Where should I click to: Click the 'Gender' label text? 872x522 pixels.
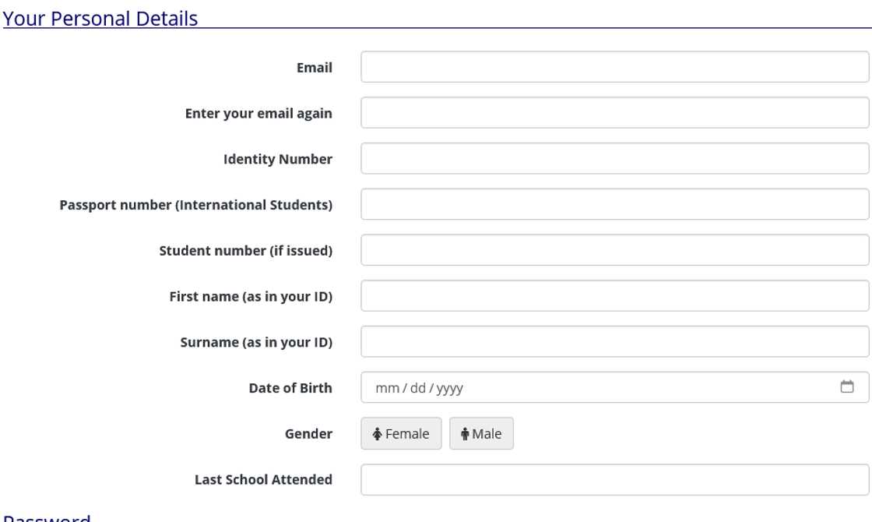tap(308, 434)
